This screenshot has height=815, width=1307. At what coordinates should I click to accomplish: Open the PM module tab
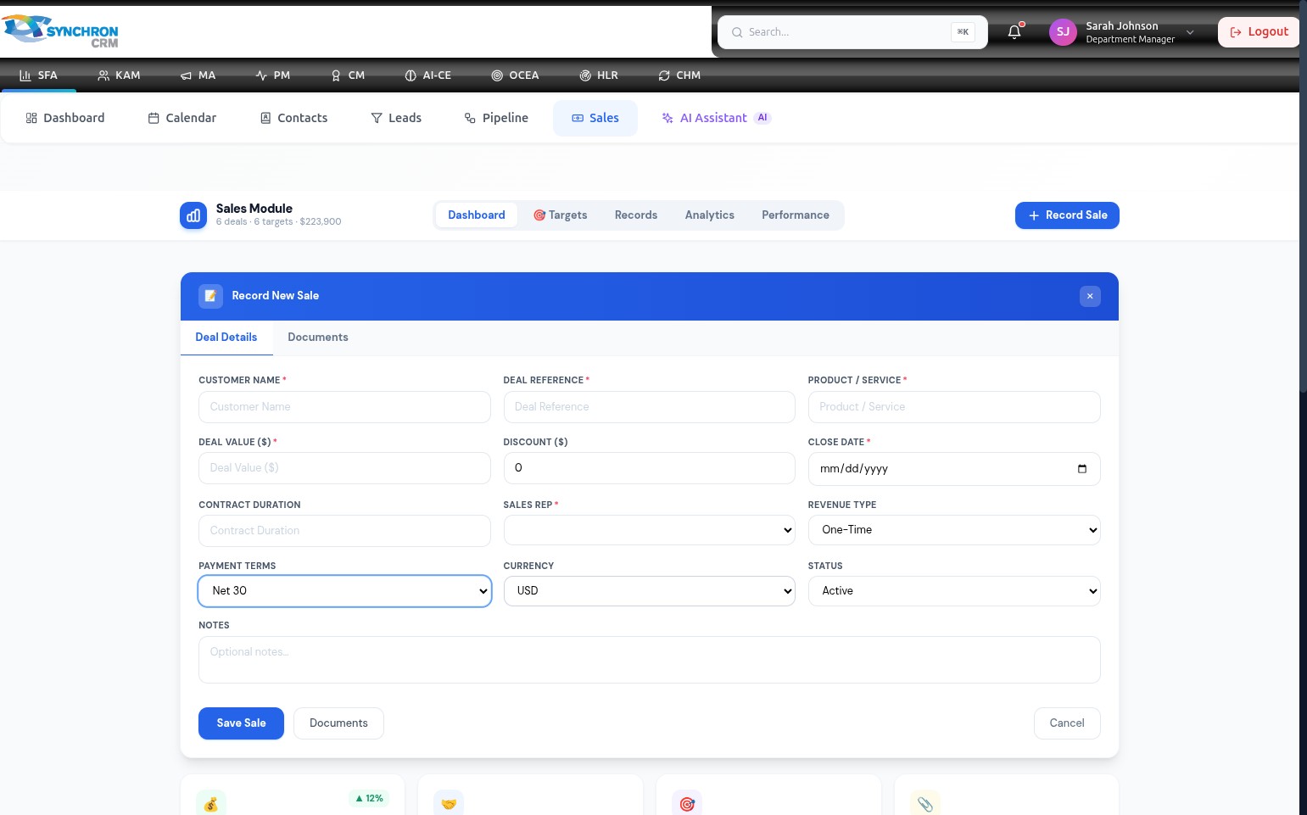pos(273,75)
